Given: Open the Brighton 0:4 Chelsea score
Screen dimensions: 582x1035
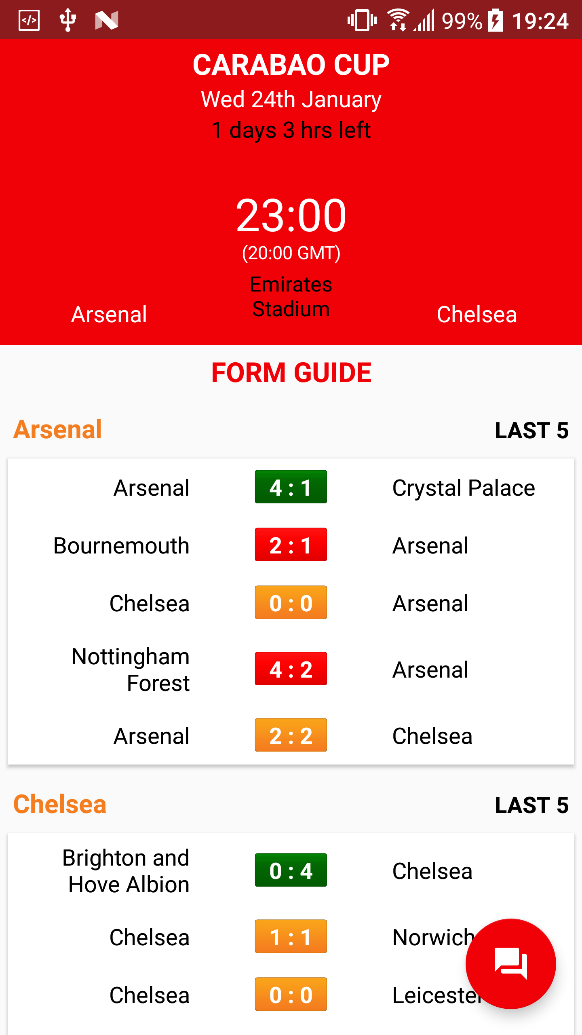Looking at the screenshot, I should coord(291,870).
